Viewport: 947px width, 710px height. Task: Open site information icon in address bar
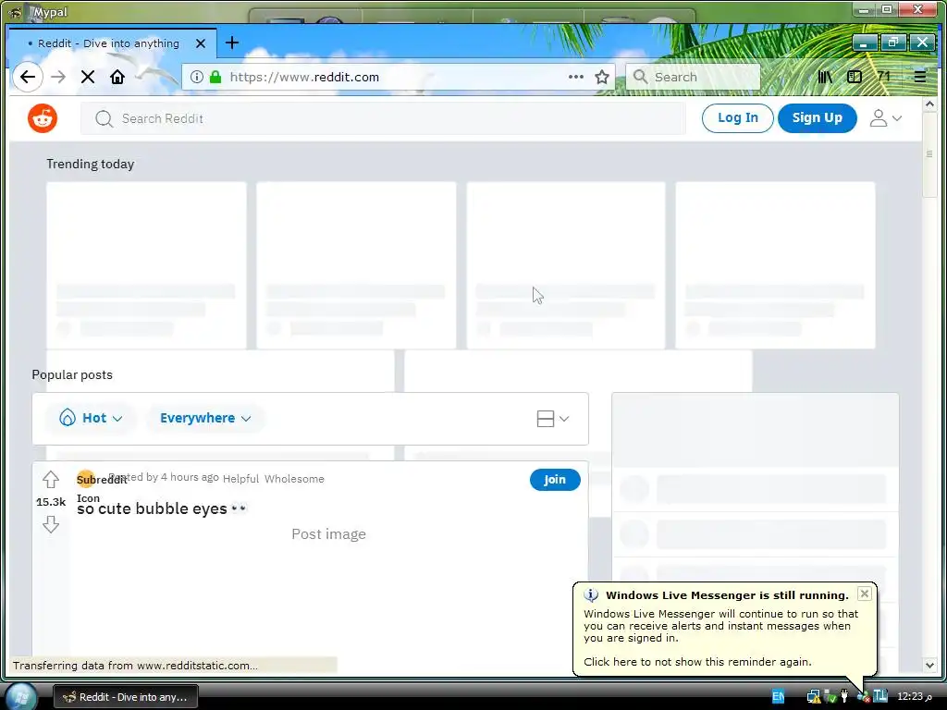pos(197,77)
